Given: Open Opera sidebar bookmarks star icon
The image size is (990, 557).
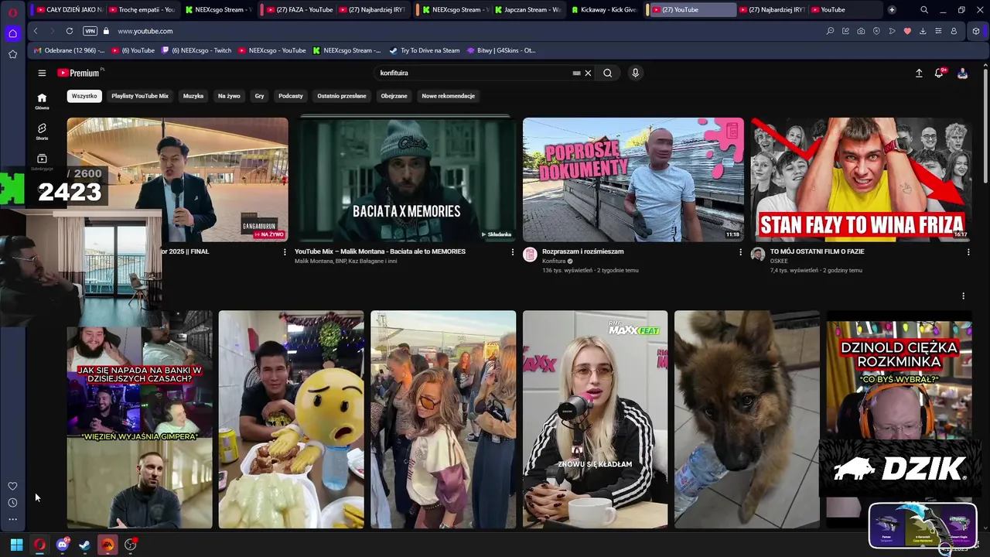Looking at the screenshot, I should click(12, 54).
